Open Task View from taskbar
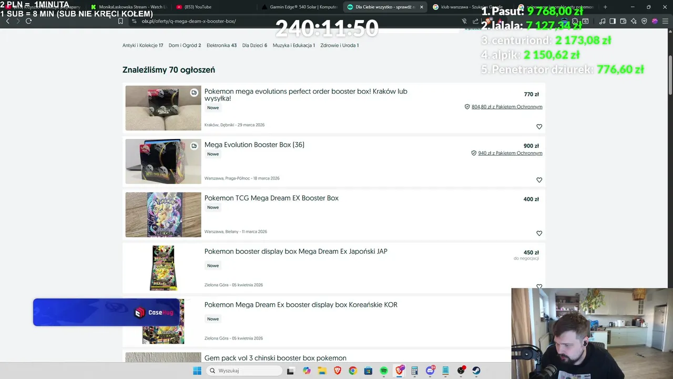673x379 pixels. pos(290,371)
